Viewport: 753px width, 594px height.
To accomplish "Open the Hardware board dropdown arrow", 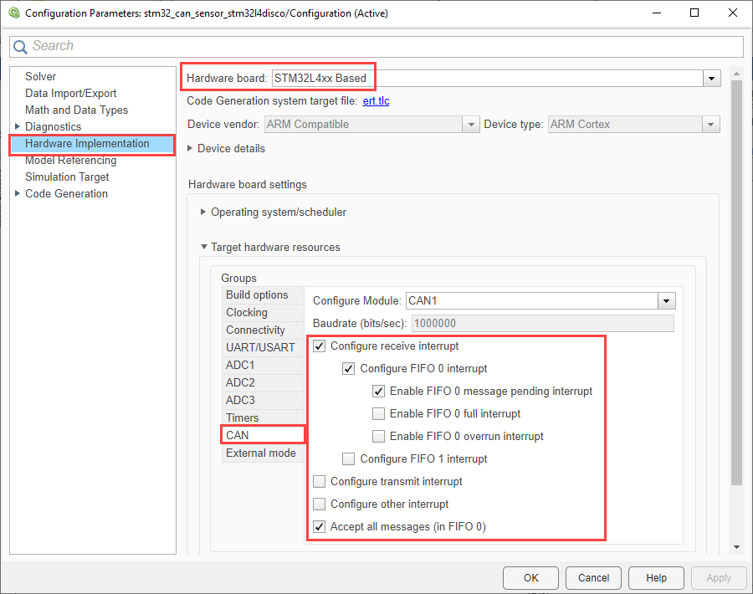I will tap(711, 79).
